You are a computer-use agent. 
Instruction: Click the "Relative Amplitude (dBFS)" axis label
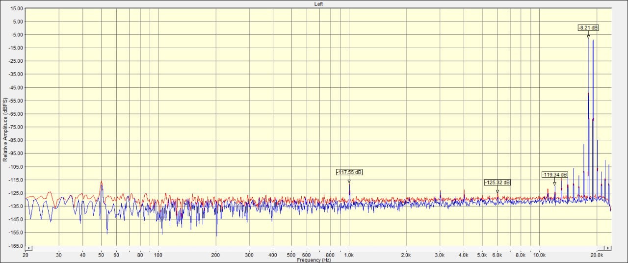pos(5,130)
